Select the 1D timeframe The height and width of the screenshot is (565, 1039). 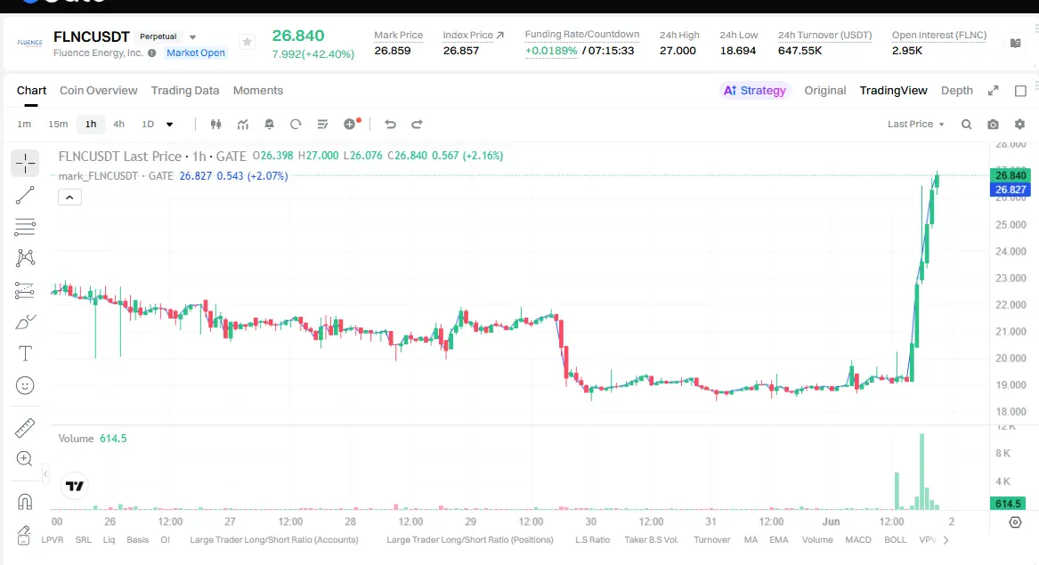148,124
